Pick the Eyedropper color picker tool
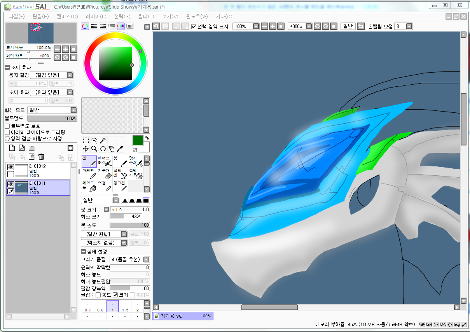 tap(120, 149)
